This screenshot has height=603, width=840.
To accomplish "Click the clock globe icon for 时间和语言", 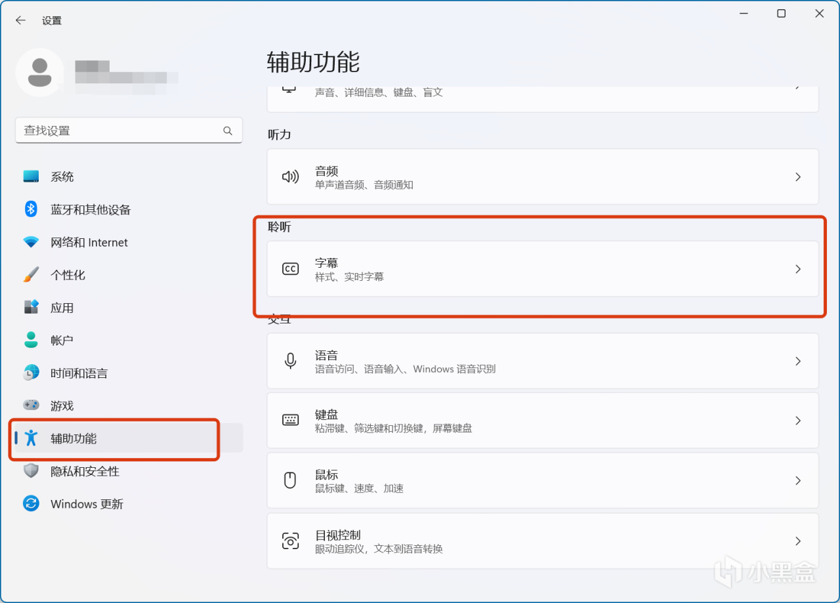I will [31, 373].
